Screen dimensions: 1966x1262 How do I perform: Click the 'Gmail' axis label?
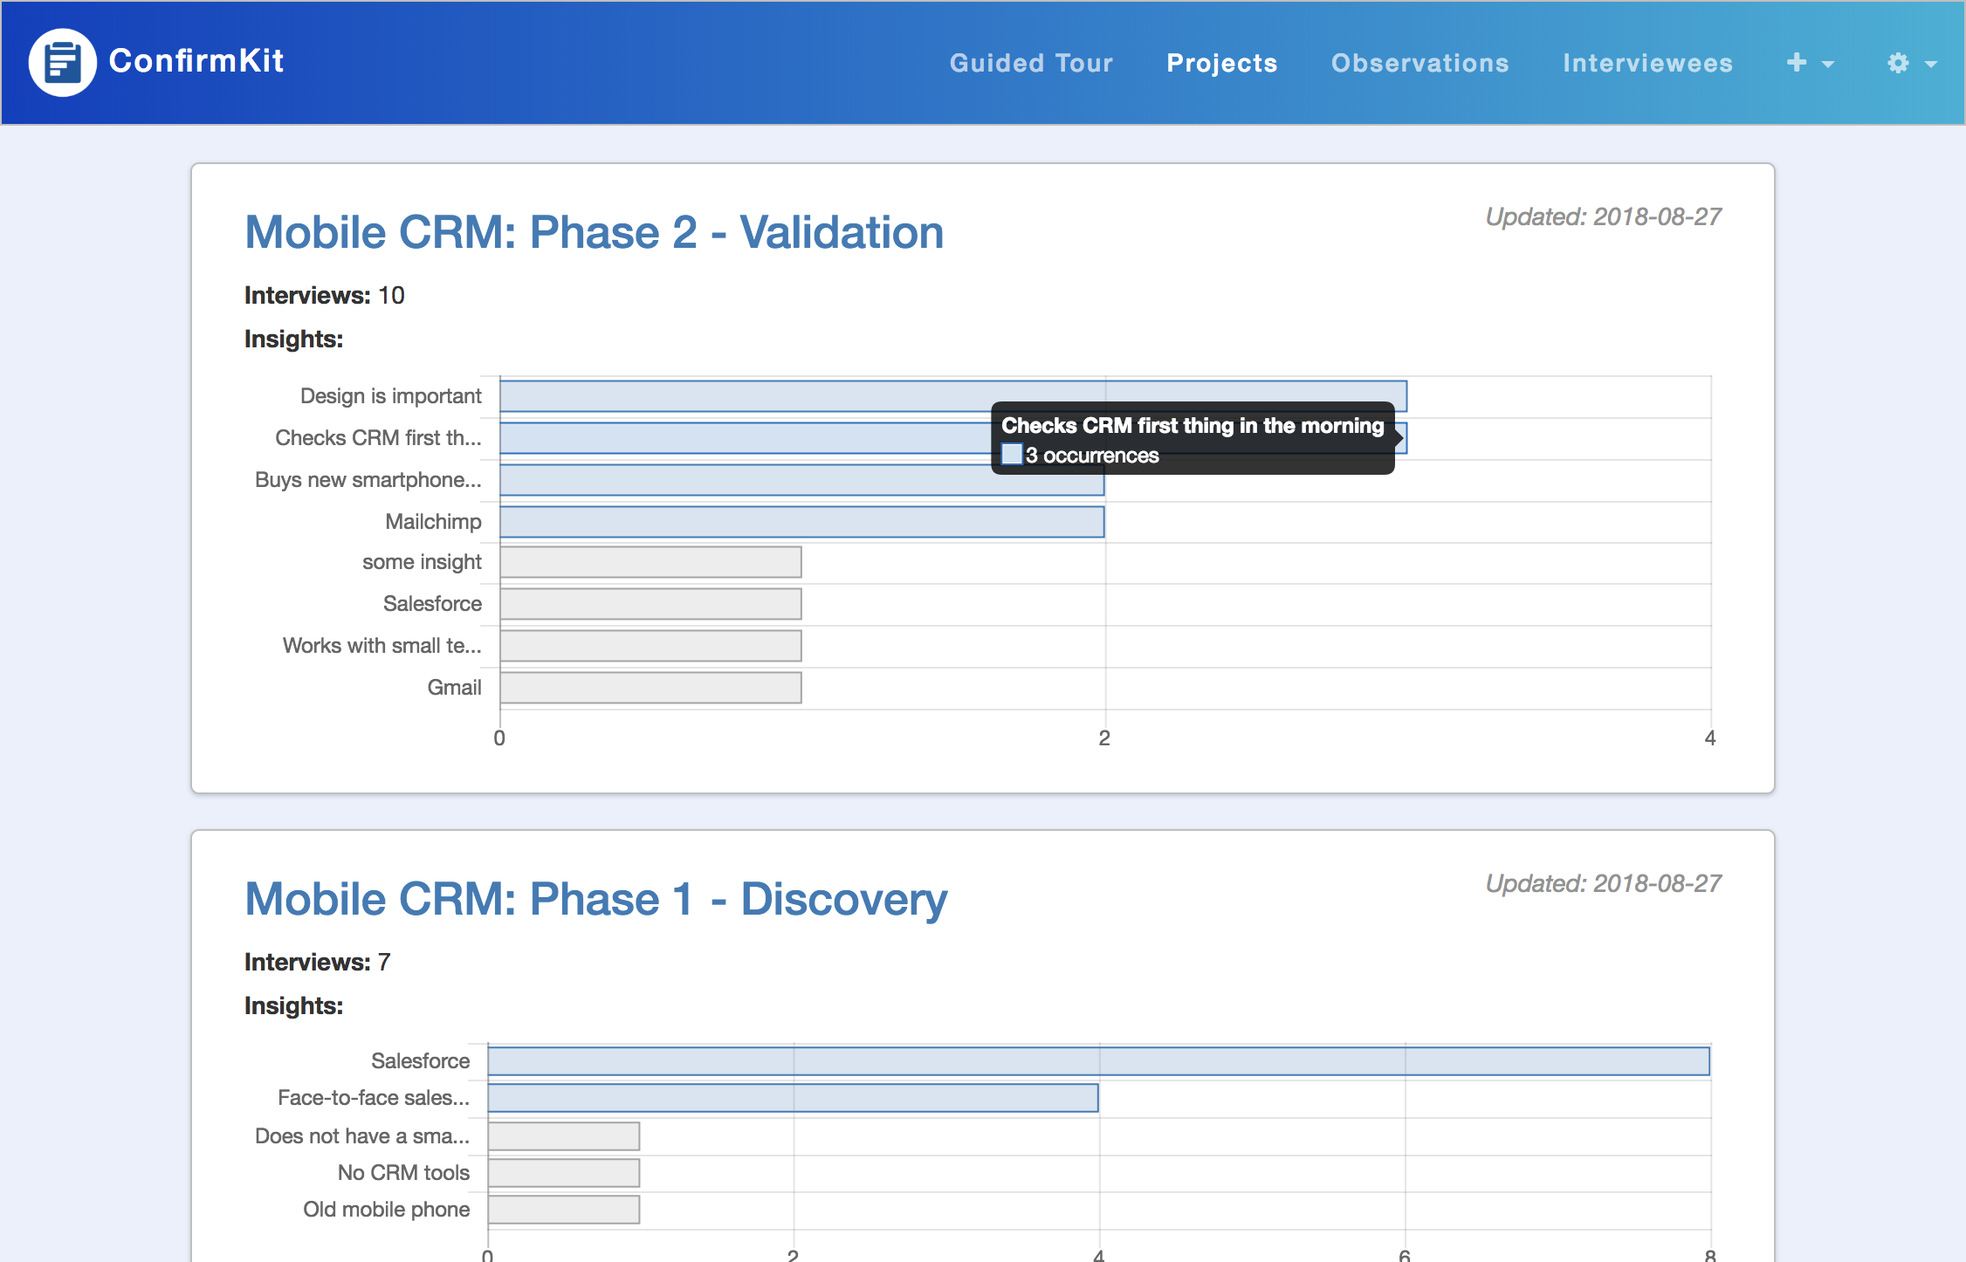tap(454, 688)
